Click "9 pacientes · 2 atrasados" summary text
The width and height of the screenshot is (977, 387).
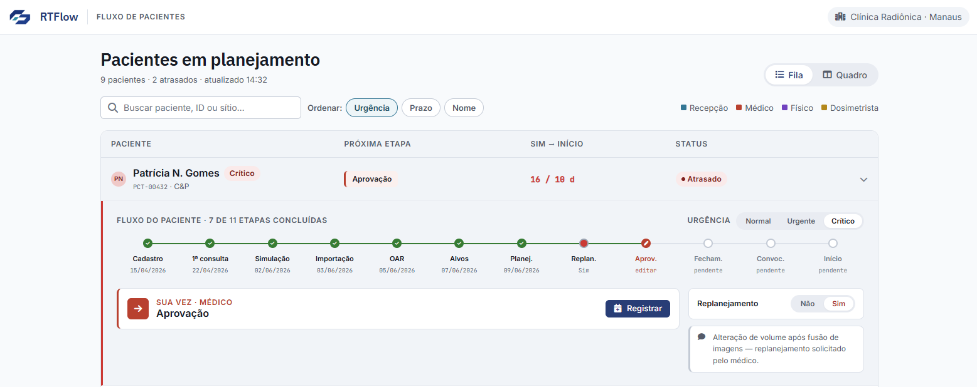coord(150,80)
